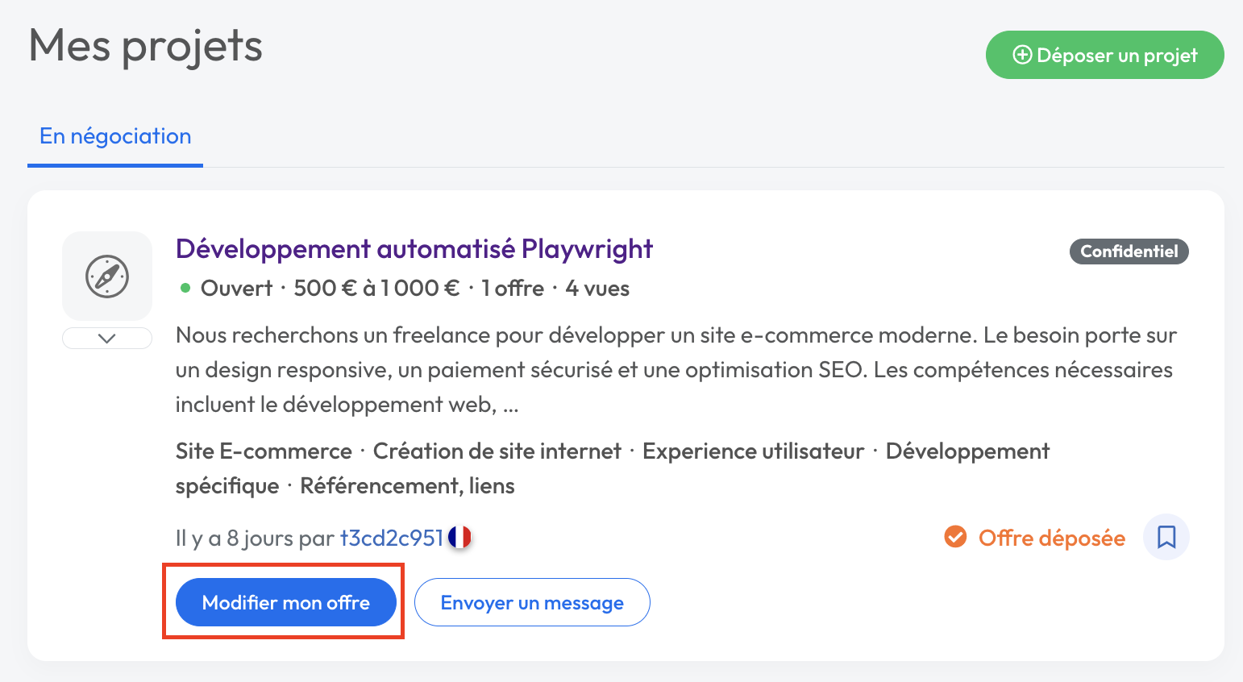Click the Référencement, liens tag

click(x=407, y=486)
